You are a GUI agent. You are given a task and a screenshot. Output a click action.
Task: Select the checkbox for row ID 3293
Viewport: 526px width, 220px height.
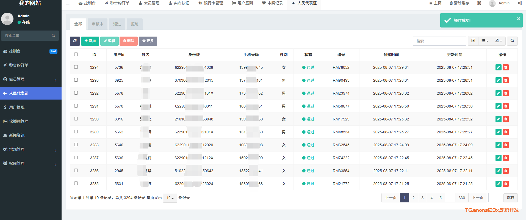76,80
